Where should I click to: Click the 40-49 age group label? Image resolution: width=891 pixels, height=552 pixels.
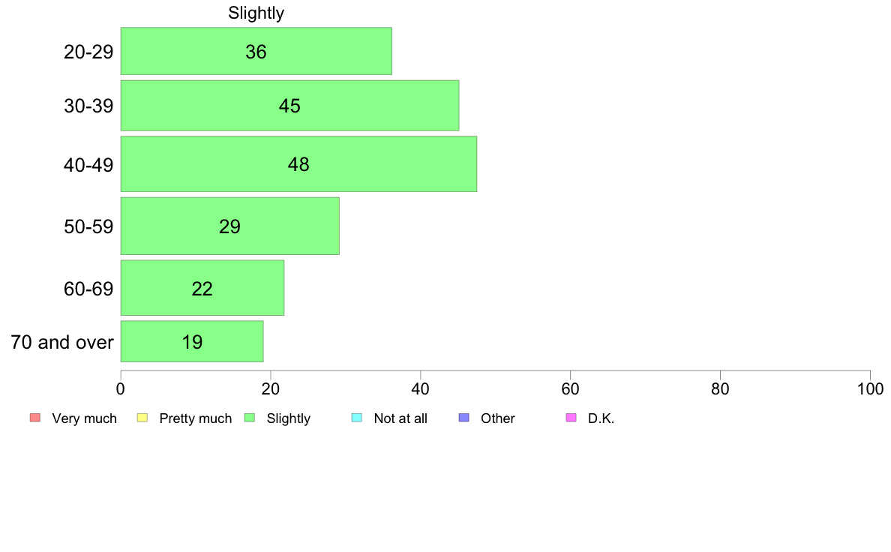click(88, 166)
